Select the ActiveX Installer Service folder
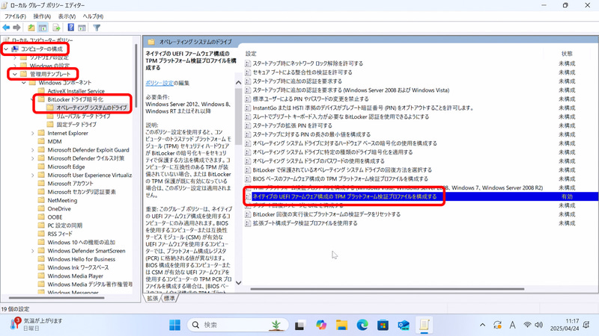 (76, 90)
